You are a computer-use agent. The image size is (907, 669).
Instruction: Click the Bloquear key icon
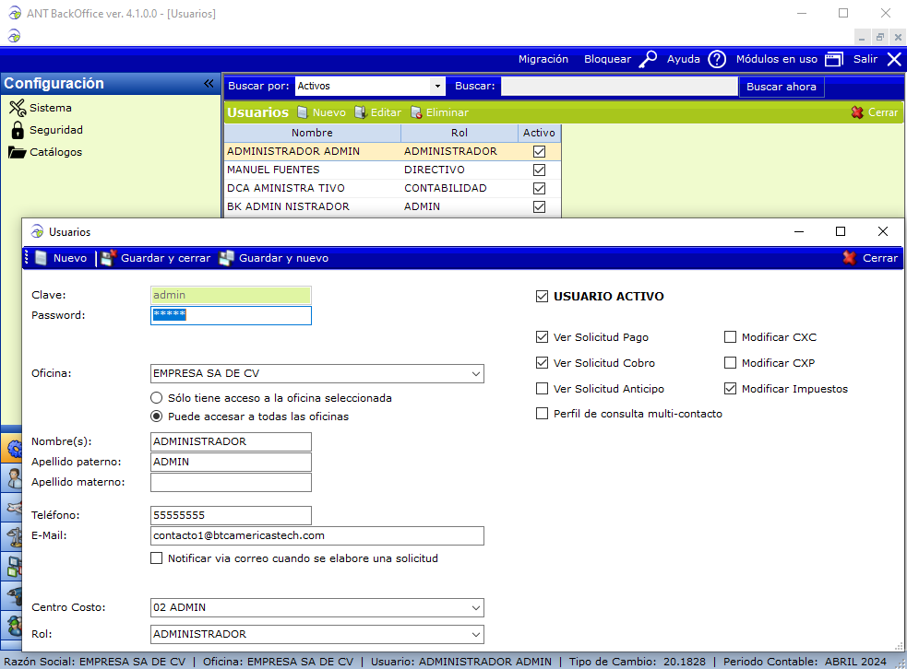coord(649,59)
